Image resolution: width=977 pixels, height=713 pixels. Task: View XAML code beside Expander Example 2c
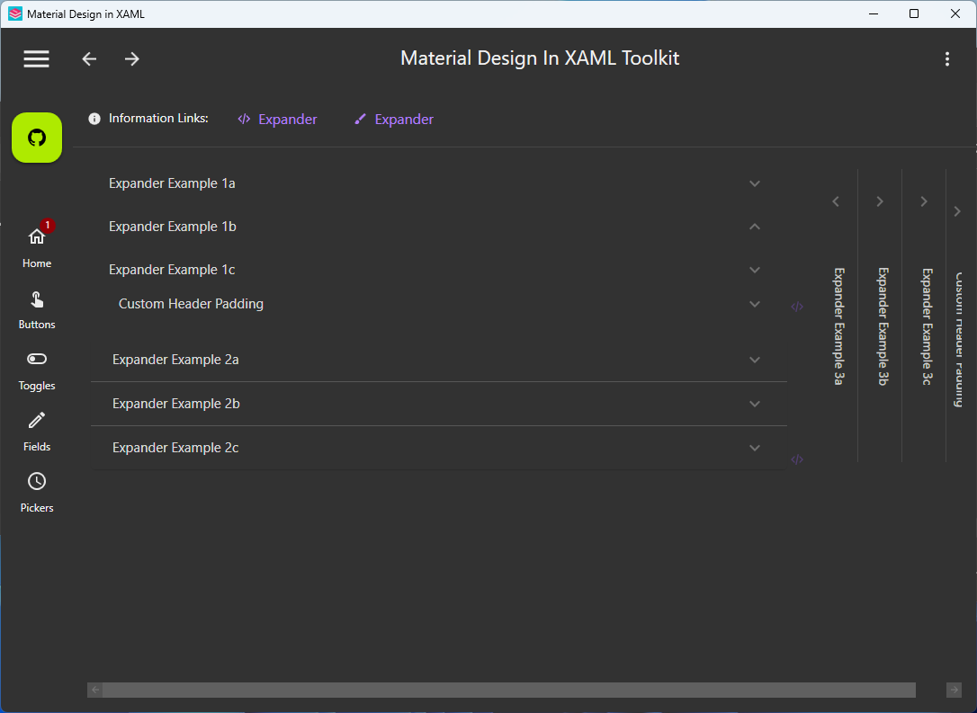(797, 459)
